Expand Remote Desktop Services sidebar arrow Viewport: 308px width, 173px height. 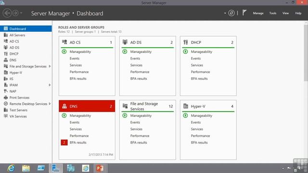click(50, 104)
